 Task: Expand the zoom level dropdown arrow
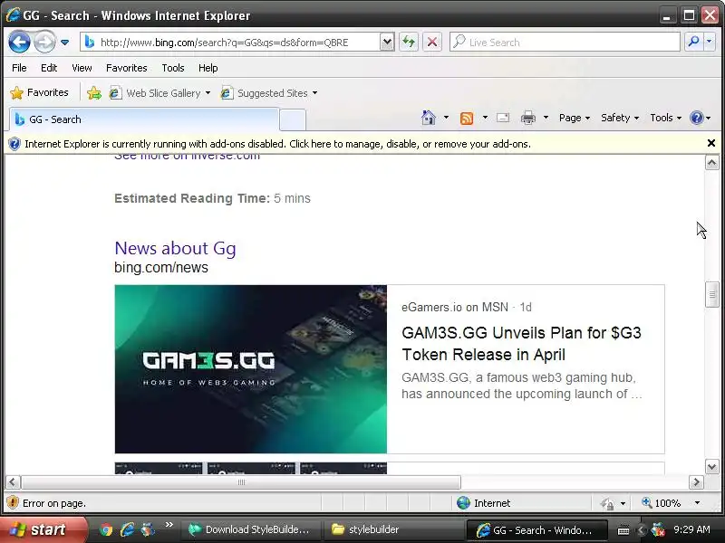click(697, 503)
